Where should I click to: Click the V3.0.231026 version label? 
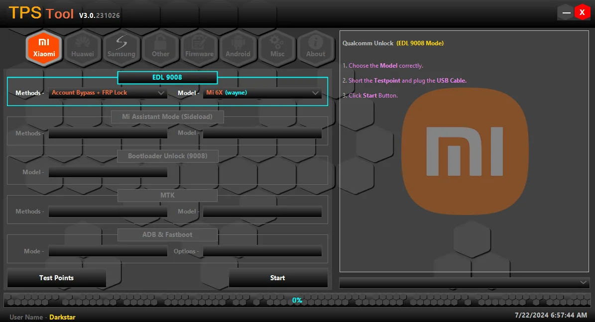(x=100, y=15)
